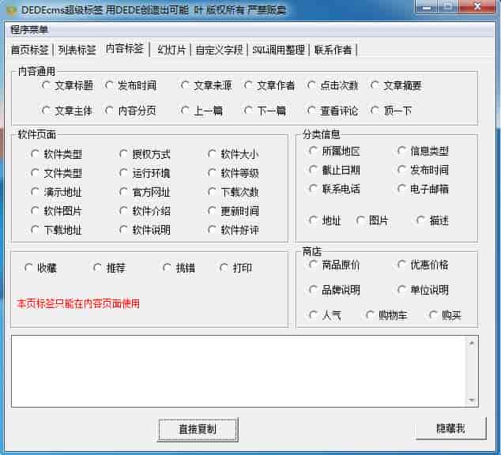Screen dimensions: 501x455
Task: Click the 直接复制 button
Action: pyautogui.click(x=198, y=429)
